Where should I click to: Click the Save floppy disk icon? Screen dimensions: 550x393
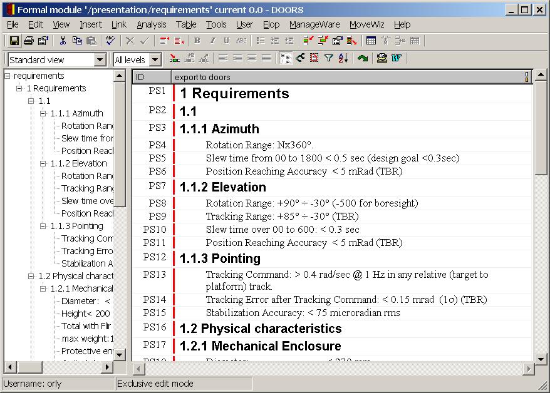tap(14, 41)
